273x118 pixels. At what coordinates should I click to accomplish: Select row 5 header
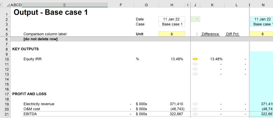tap(7, 34)
